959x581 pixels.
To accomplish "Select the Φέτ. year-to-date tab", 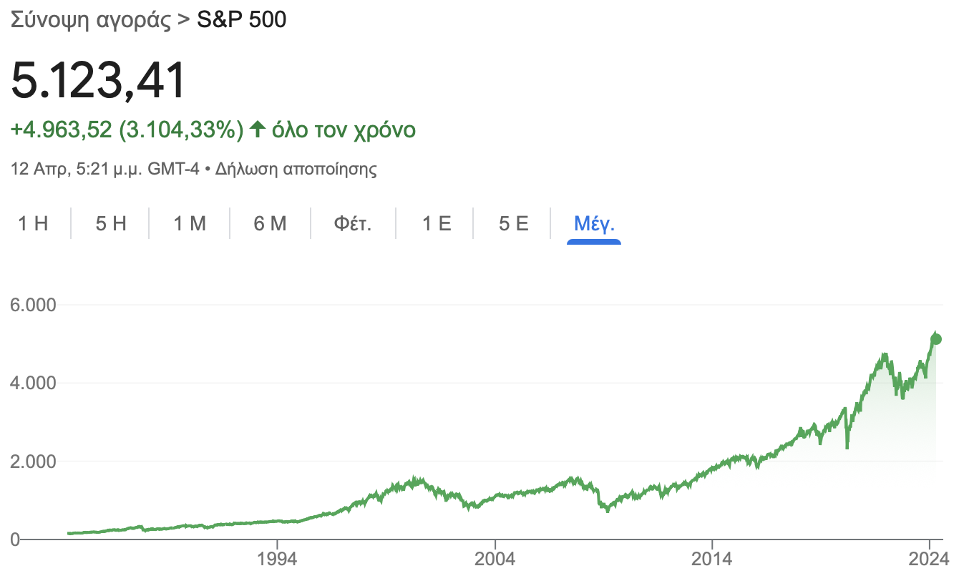I will point(353,224).
